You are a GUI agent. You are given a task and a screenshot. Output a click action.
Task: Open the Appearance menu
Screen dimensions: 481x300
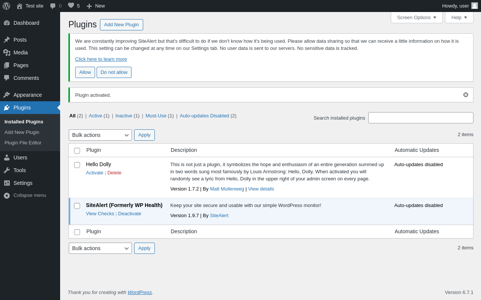click(x=30, y=95)
